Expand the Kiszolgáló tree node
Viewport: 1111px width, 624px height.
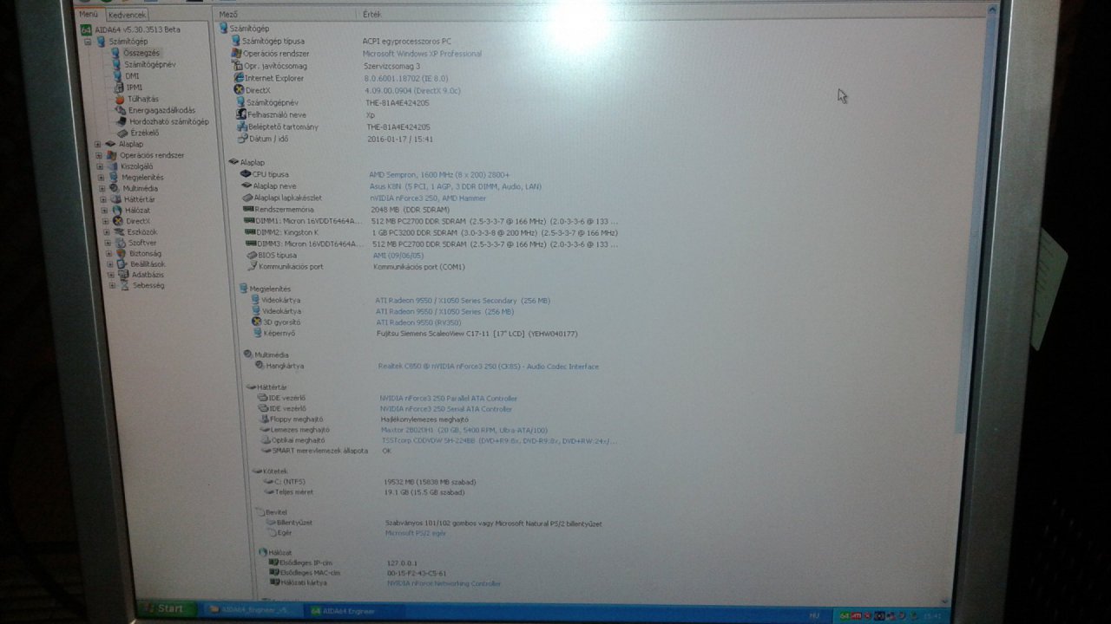[x=100, y=166]
